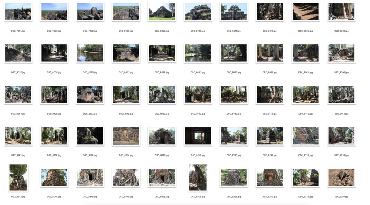Select the DSC_7995.jpg thumbnail image
The height and width of the screenshot is (205, 370).
tap(18, 12)
